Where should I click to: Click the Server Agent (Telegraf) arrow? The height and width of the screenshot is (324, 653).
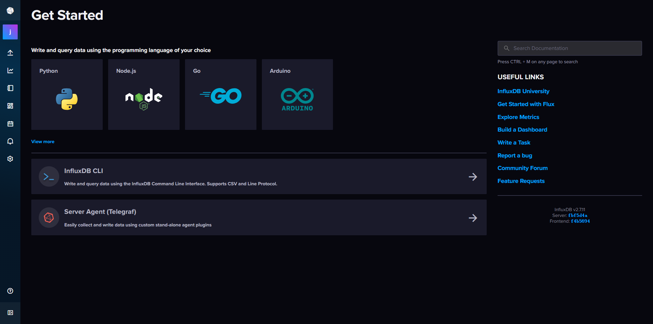[473, 218]
